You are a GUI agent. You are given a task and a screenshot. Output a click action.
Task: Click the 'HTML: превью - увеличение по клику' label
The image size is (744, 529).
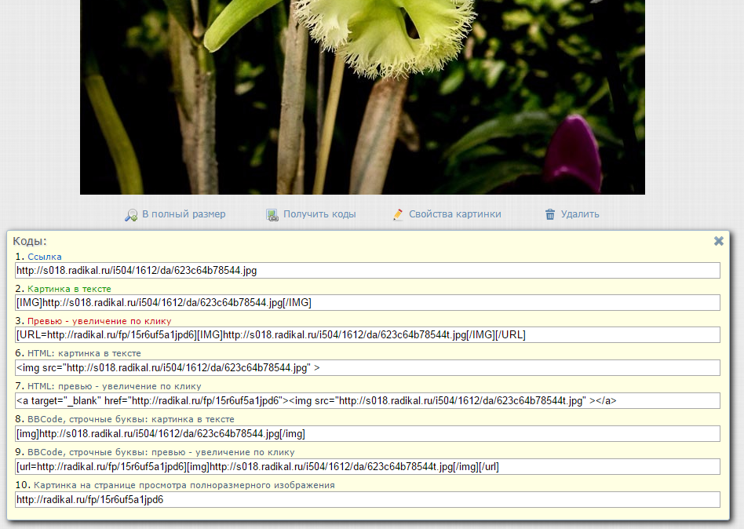click(115, 386)
